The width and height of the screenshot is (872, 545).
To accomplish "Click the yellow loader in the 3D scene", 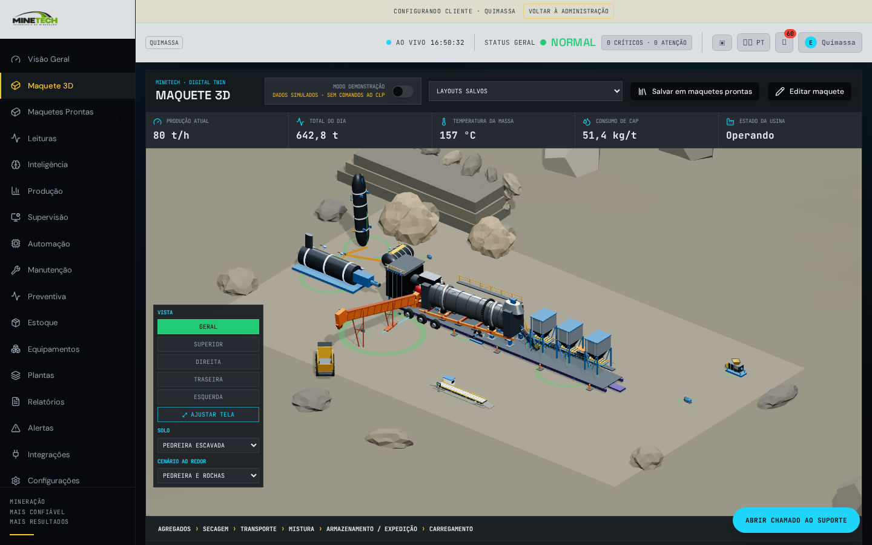I will pos(325,359).
